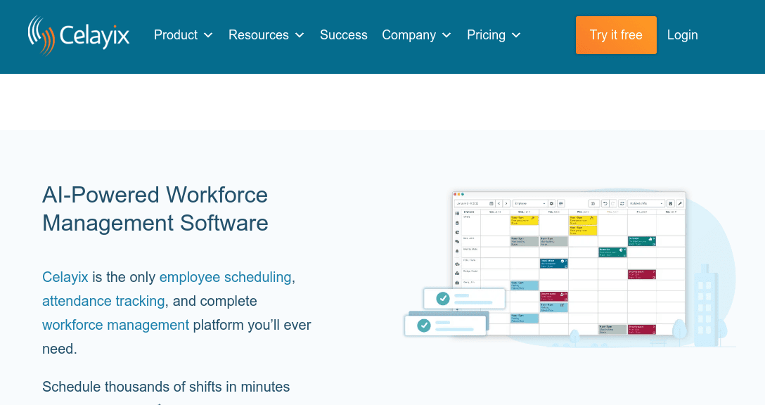765x405 pixels.
Task: Open the Resources dropdown menu
Action: click(x=265, y=34)
